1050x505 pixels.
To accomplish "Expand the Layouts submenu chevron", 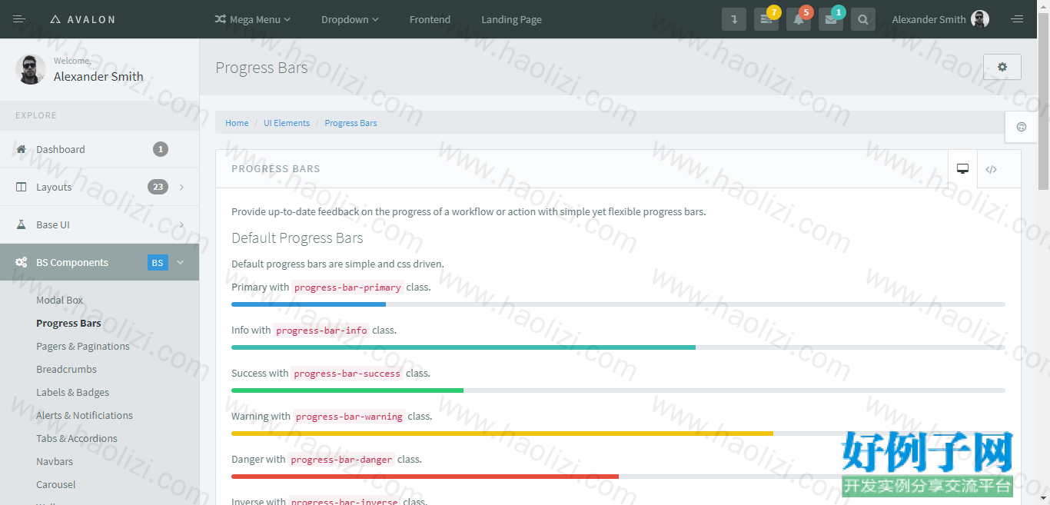I will [181, 187].
